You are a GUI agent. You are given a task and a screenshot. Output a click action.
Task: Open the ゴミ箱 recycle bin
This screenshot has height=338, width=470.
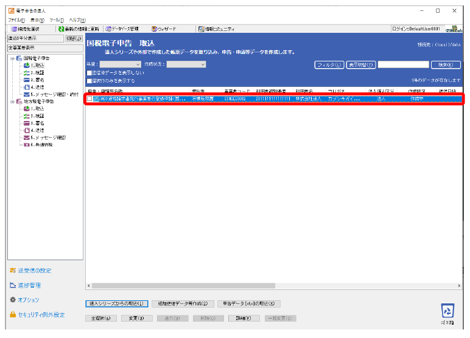pos(447,314)
